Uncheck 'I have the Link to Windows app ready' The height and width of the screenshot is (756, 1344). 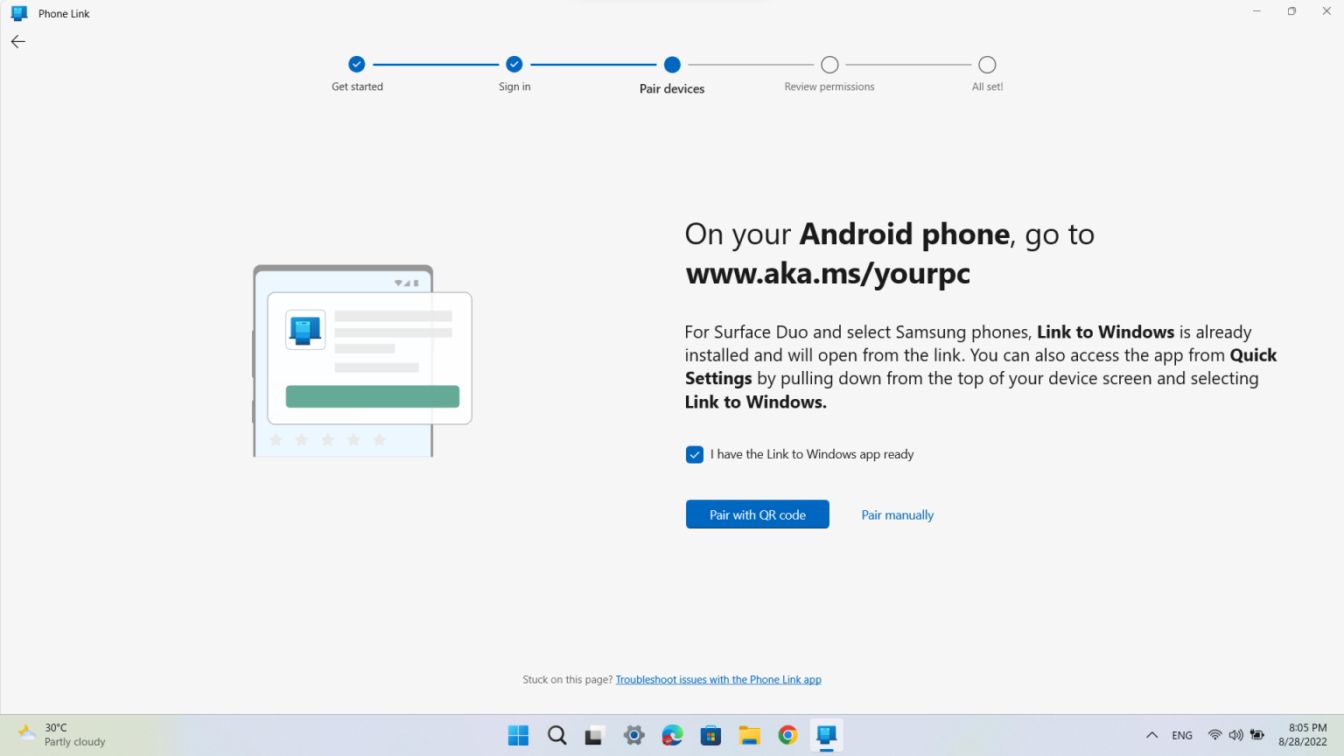pyautogui.click(x=694, y=454)
